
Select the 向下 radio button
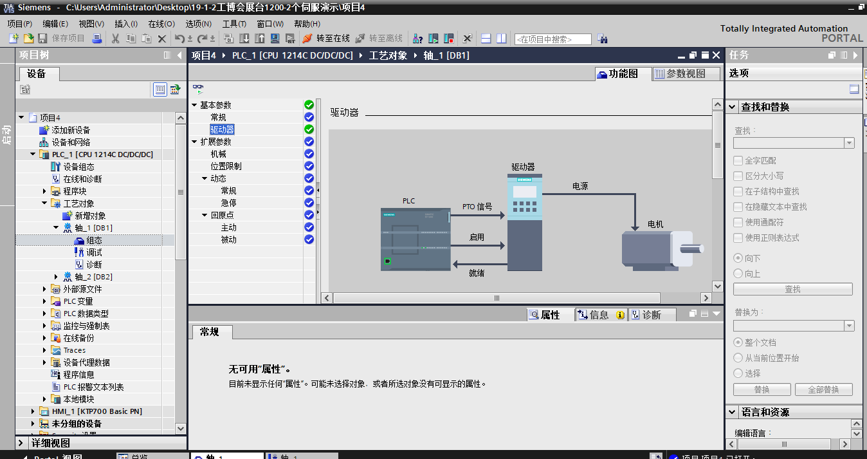(738, 258)
